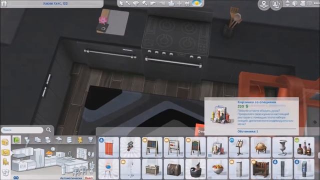Image resolution: width=320 pixels, height=180 pixels.
Task: Open the Gallery round button
Action: point(275,4)
